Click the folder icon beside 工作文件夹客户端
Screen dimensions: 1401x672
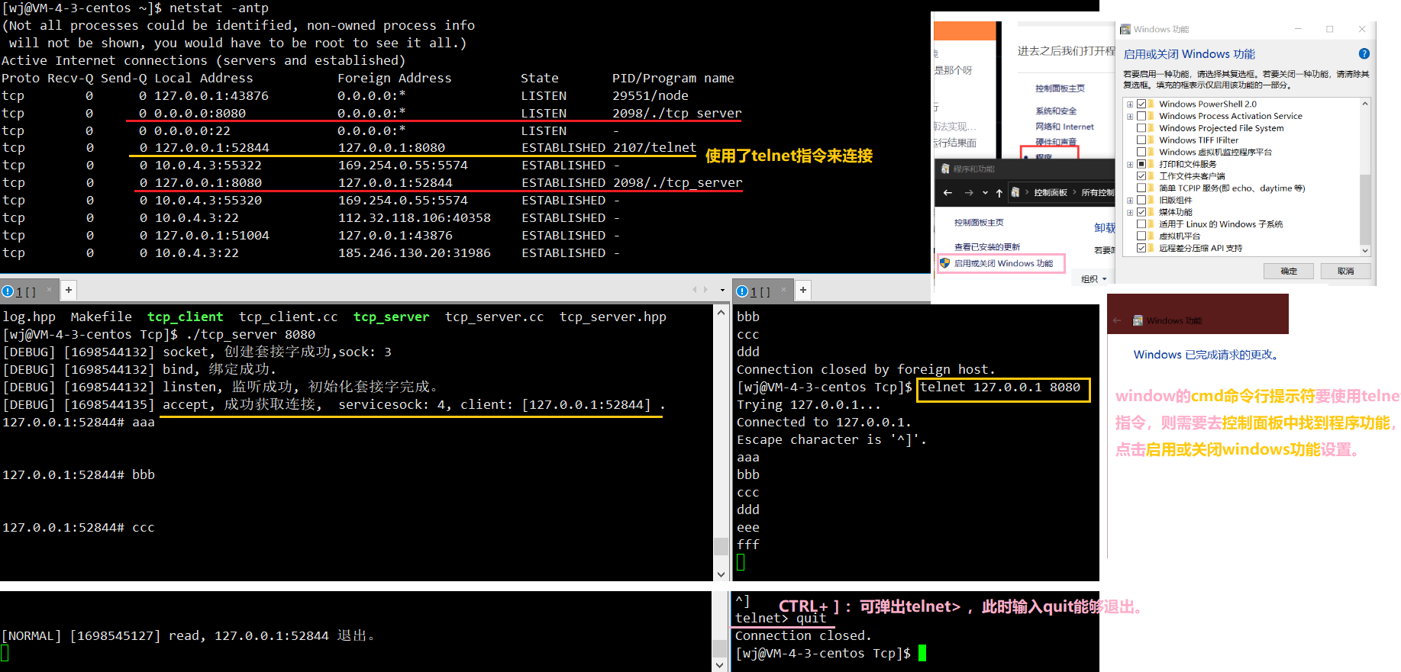click(x=1151, y=175)
